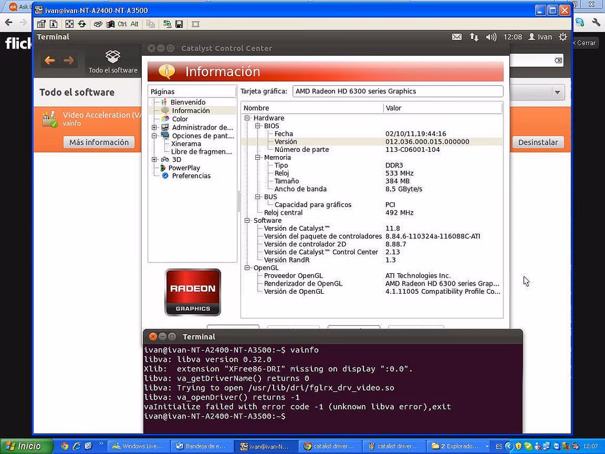Select Xinerama page in tree
The image size is (605, 454).
186,144
